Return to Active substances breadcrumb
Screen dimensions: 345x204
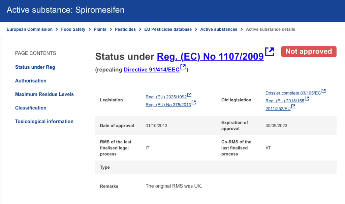point(219,29)
